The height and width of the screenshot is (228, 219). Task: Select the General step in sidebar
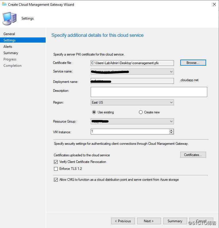[x=9, y=34]
